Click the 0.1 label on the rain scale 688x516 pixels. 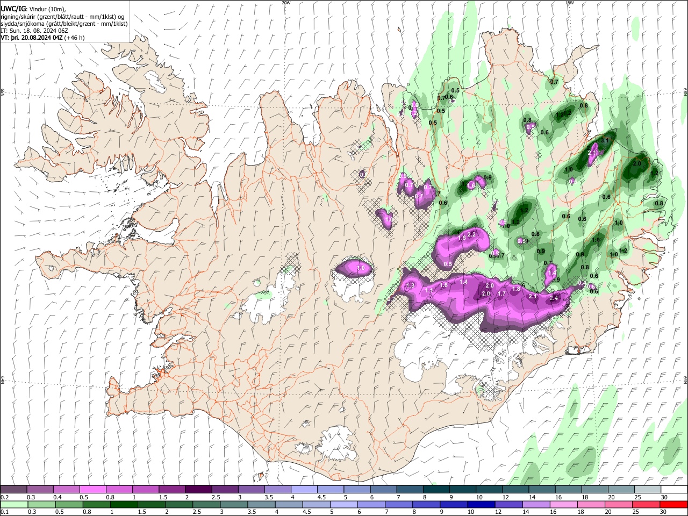(5, 512)
